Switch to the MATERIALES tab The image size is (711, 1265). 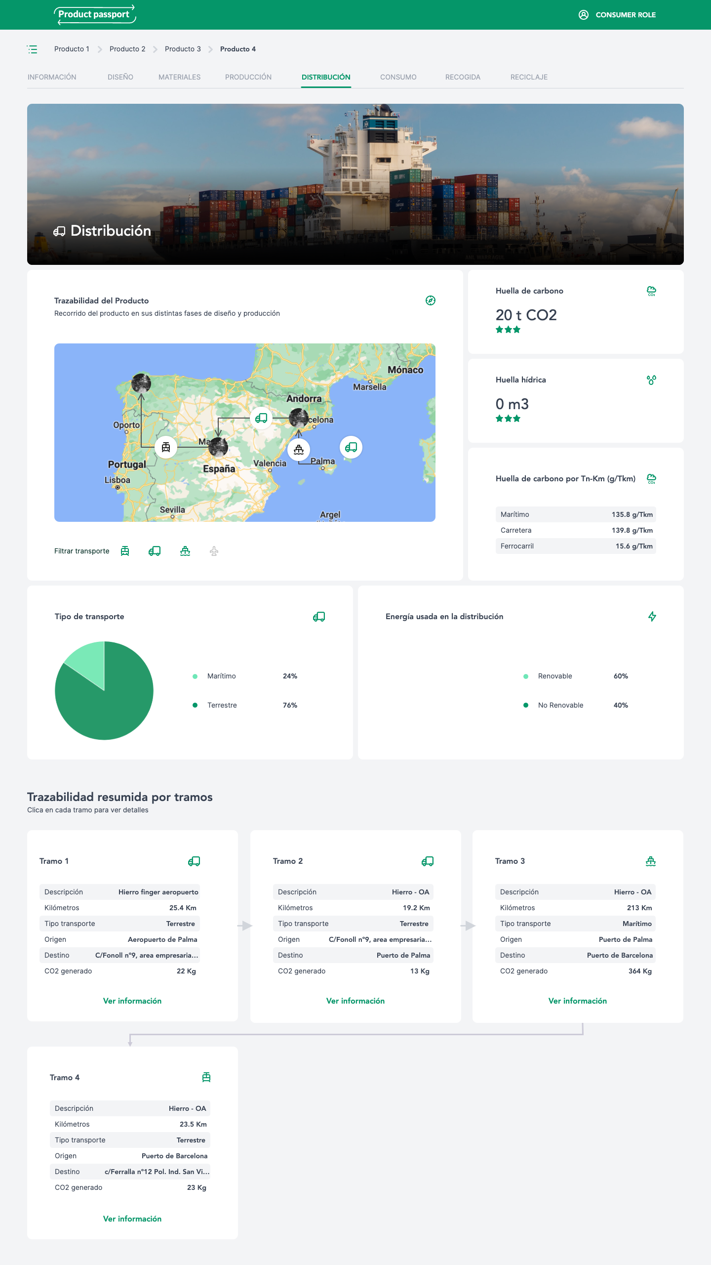[179, 77]
